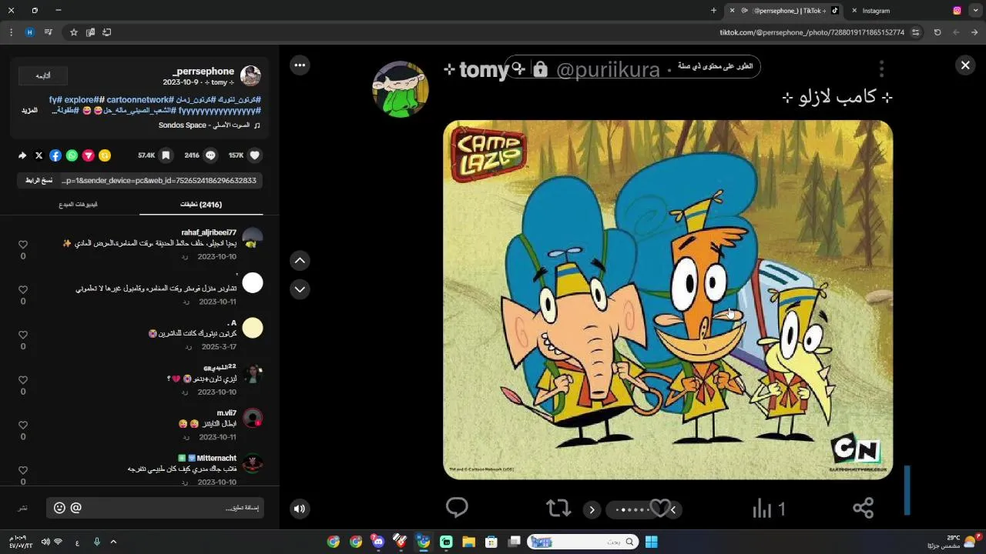The image size is (986, 554).
Task: Share via the yellow repost icon
Action: 105,155
